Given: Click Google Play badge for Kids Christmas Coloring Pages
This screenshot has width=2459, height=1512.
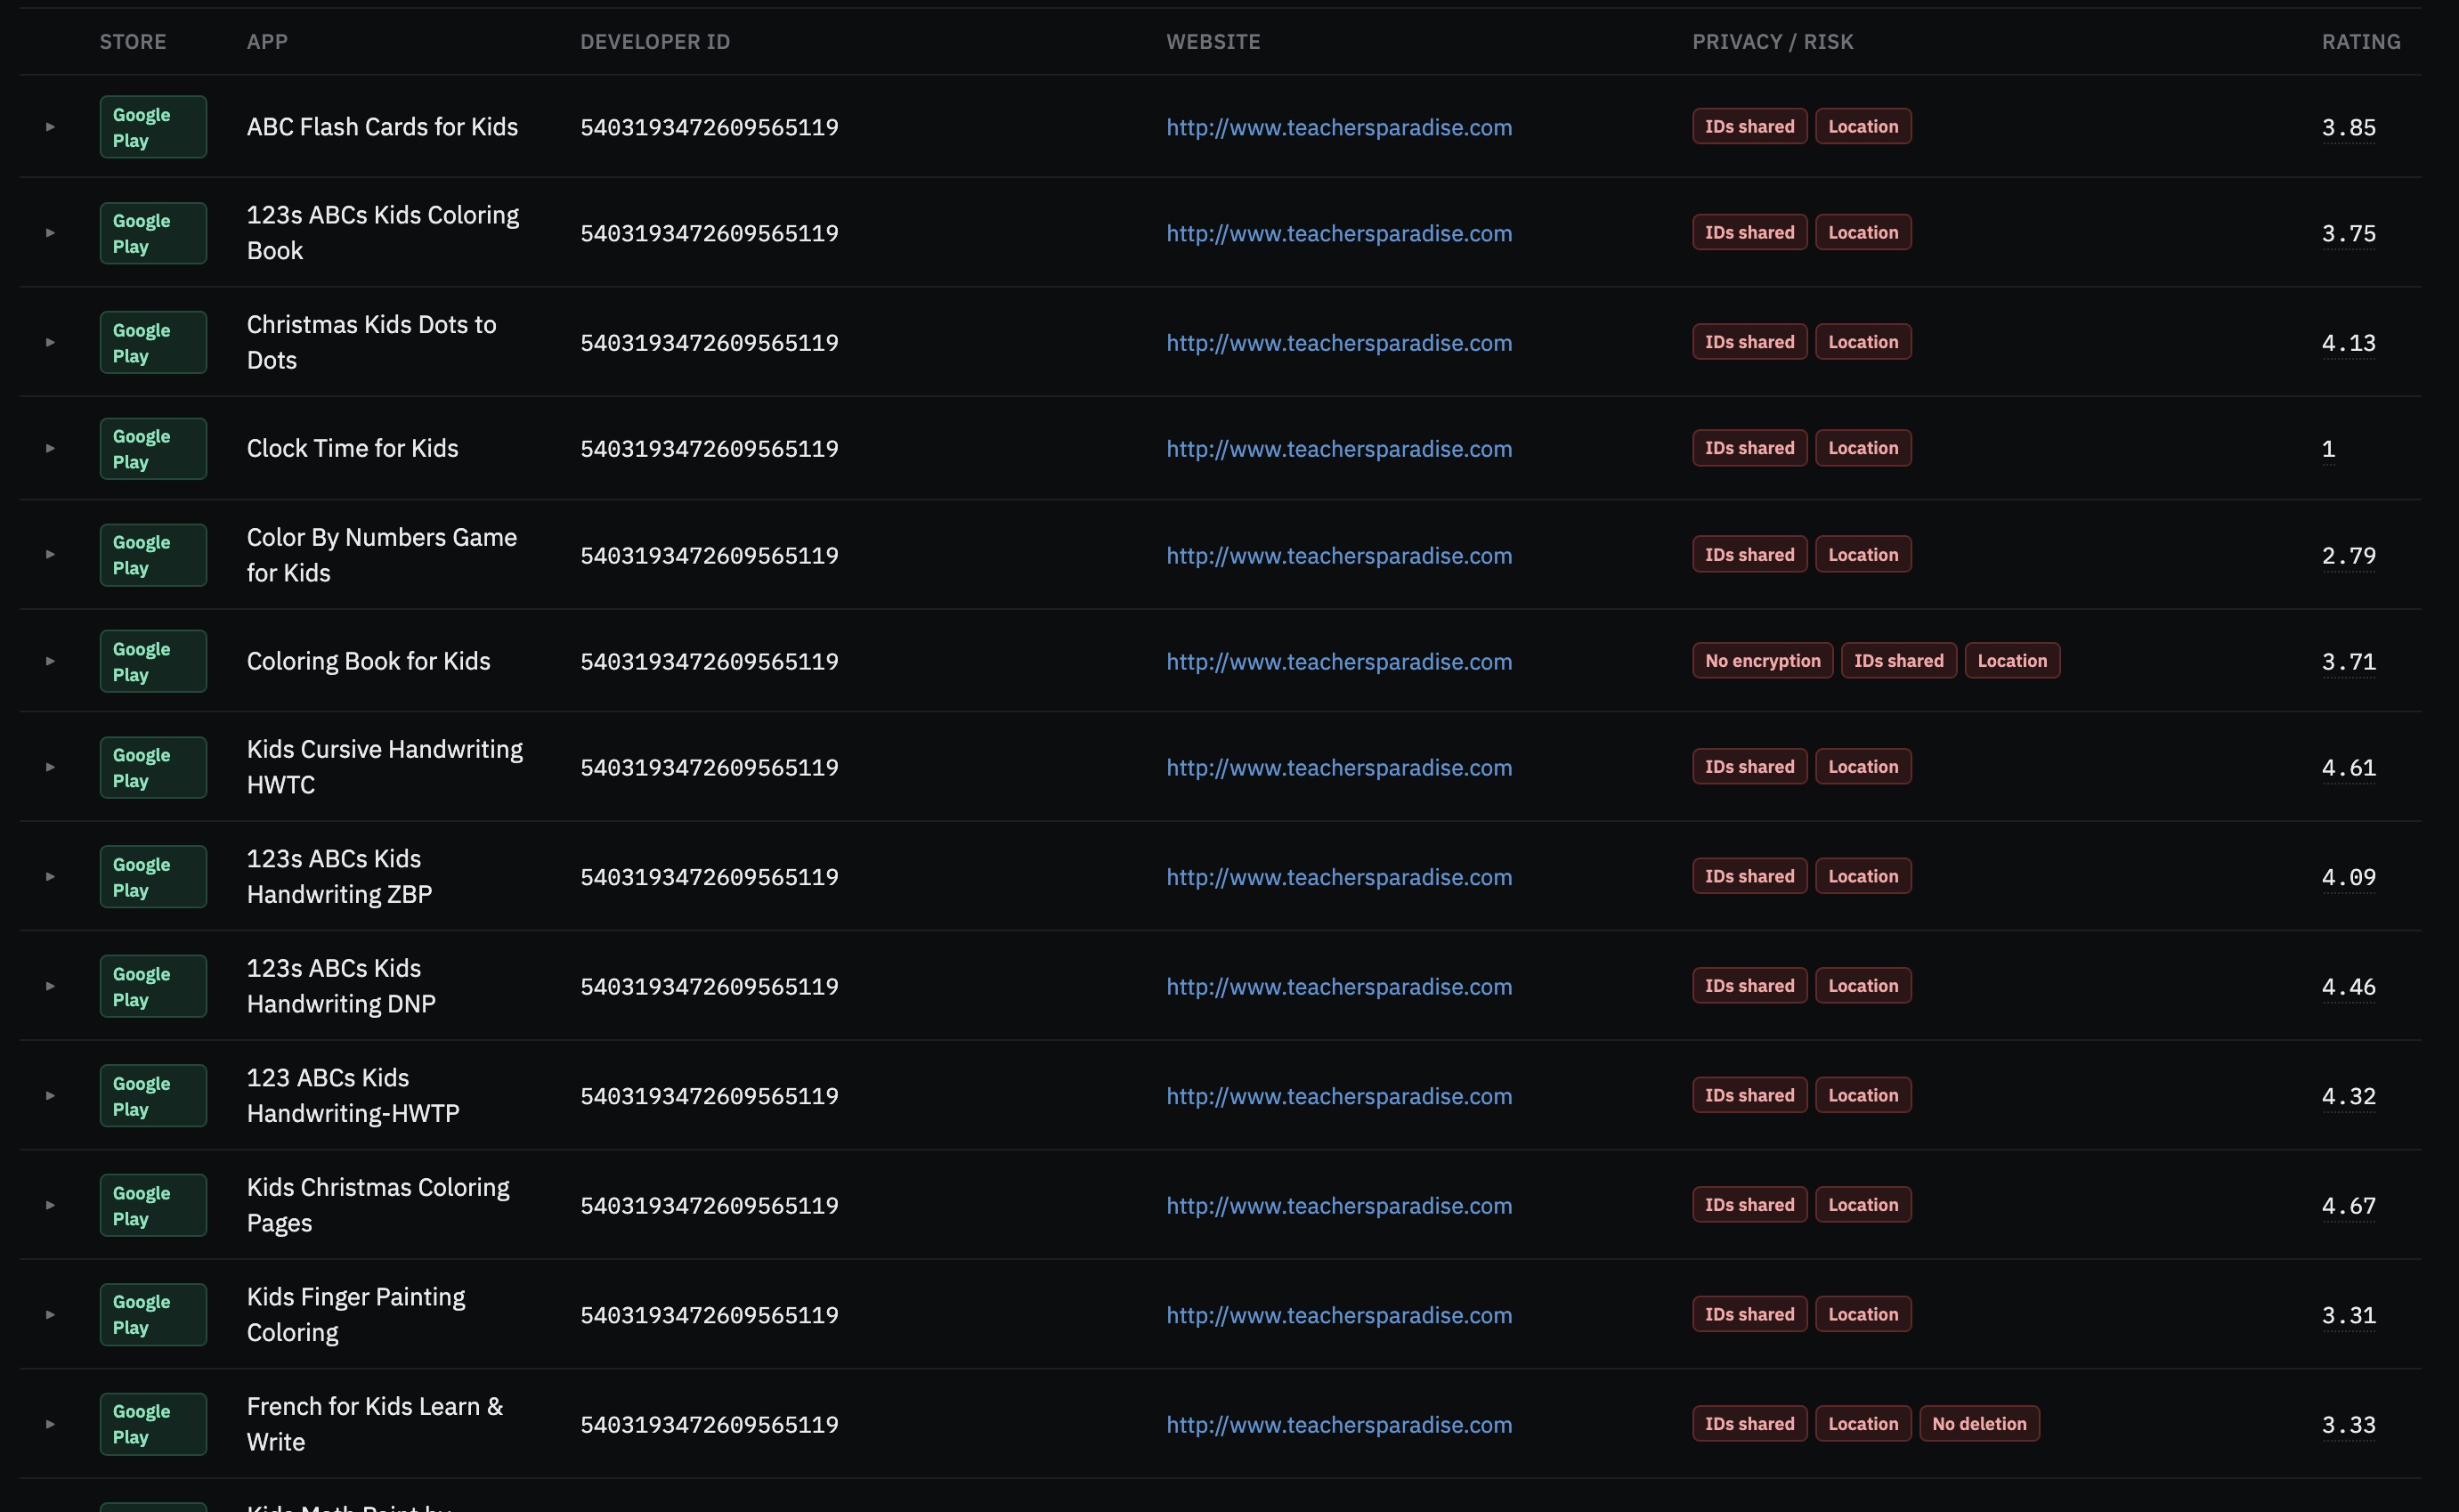Looking at the screenshot, I should pyautogui.click(x=153, y=1205).
